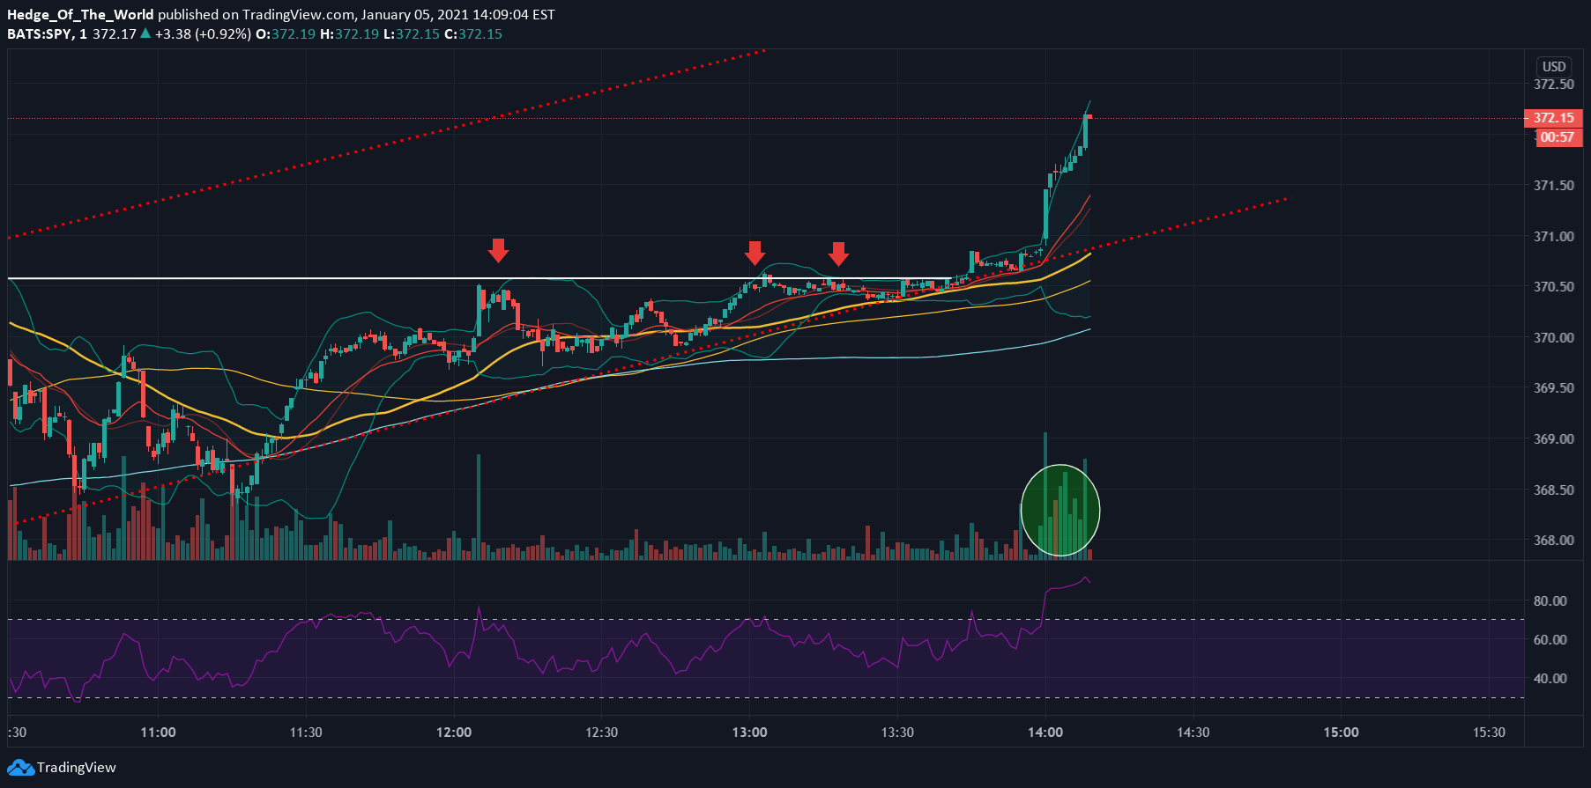Click the 15:00 time axis label
This screenshot has height=788, width=1591.
[x=1341, y=733]
